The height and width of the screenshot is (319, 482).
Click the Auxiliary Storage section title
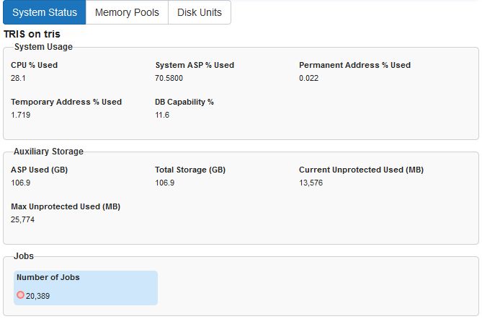(x=48, y=152)
